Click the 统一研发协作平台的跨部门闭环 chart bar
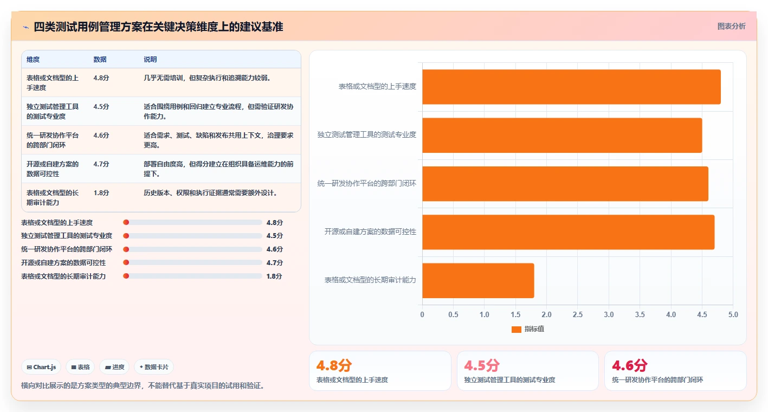This screenshot has height=412, width=768. pos(565,183)
